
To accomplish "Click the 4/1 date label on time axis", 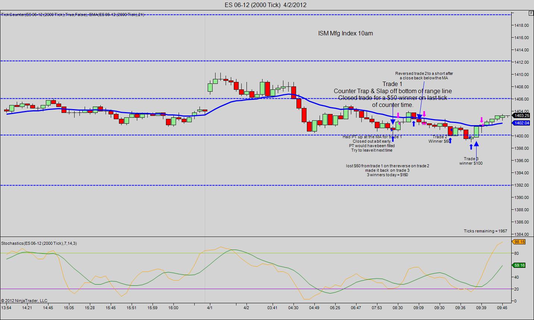I will 210,308.
